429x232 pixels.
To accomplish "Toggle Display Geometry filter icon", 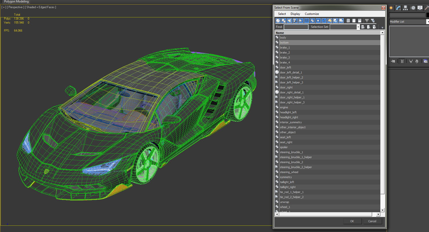I will pos(278,21).
